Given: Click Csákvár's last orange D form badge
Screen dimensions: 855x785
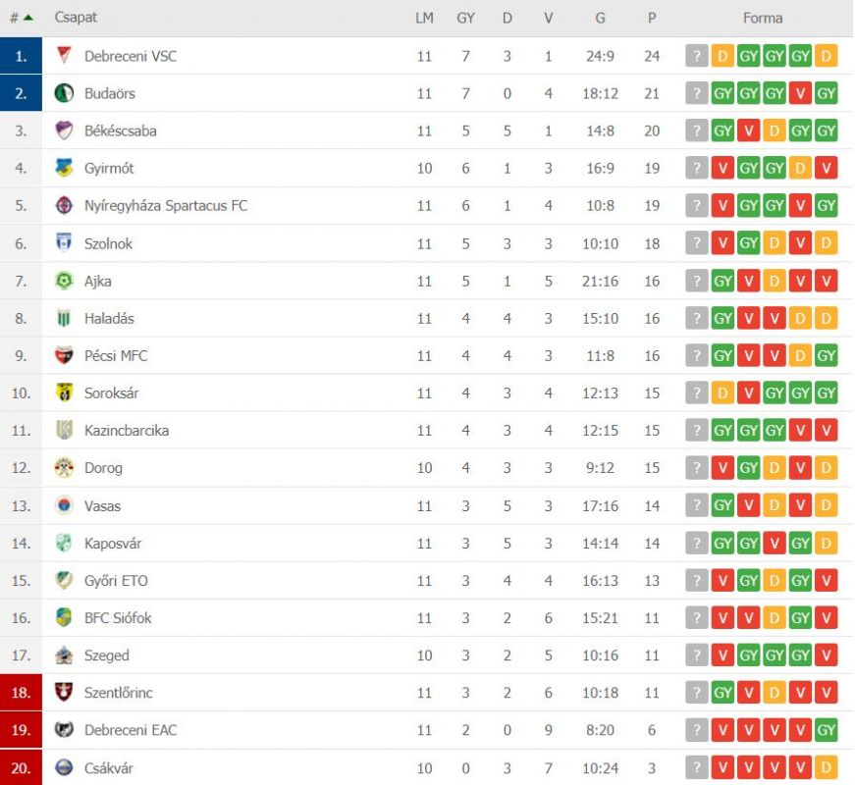Looking at the screenshot, I should (x=827, y=767).
